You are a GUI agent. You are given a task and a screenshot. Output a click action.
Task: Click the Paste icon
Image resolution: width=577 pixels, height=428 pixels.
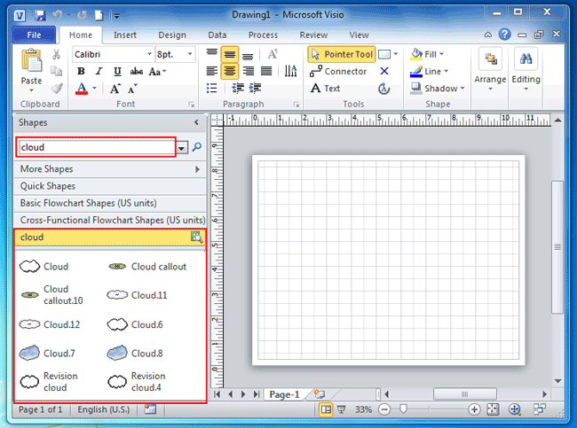(31, 61)
